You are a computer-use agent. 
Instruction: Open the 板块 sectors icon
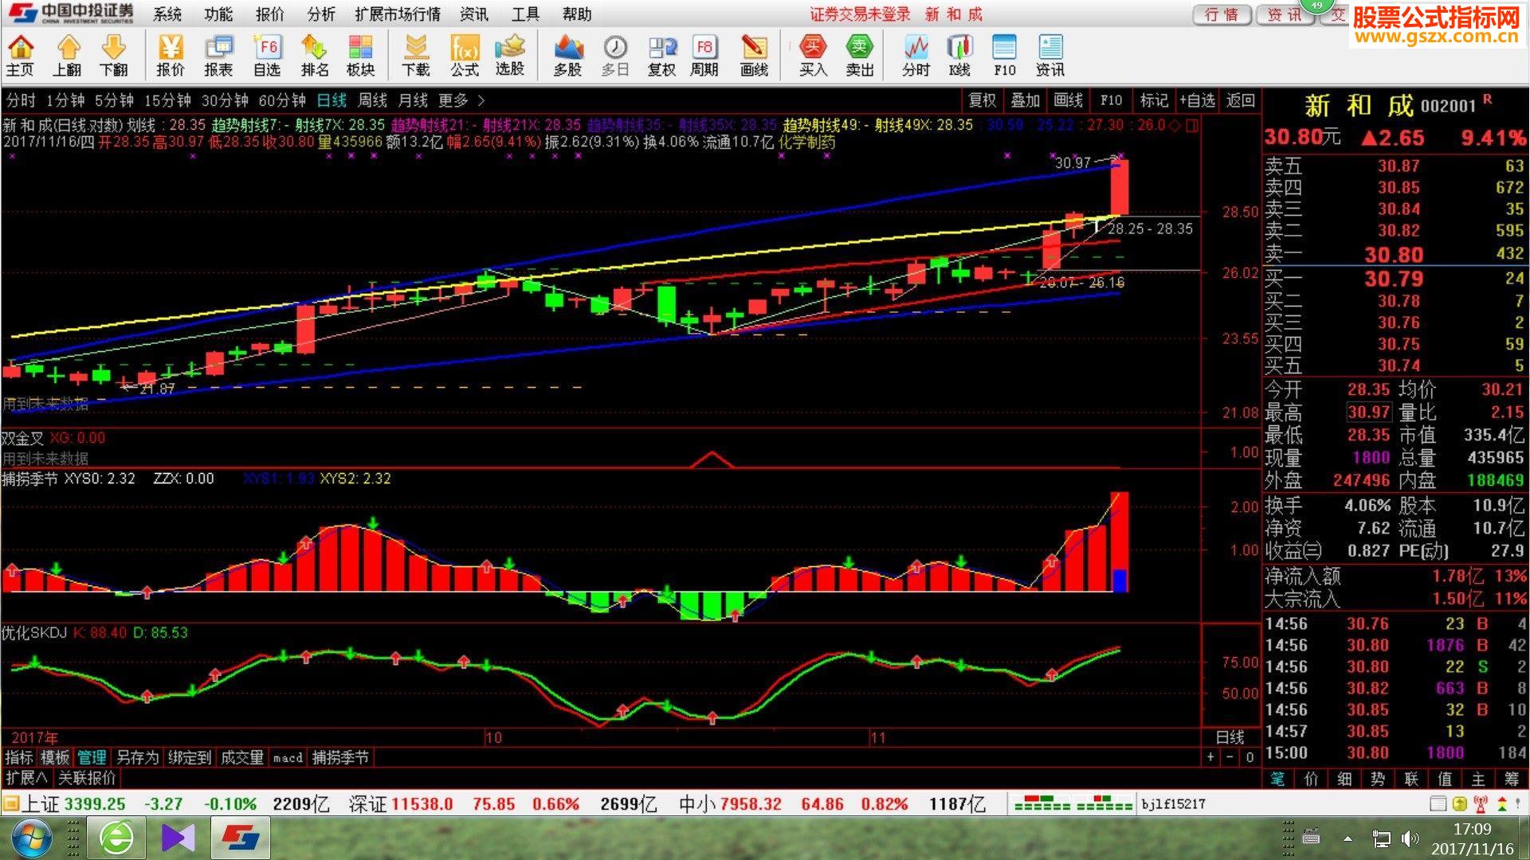[x=361, y=56]
